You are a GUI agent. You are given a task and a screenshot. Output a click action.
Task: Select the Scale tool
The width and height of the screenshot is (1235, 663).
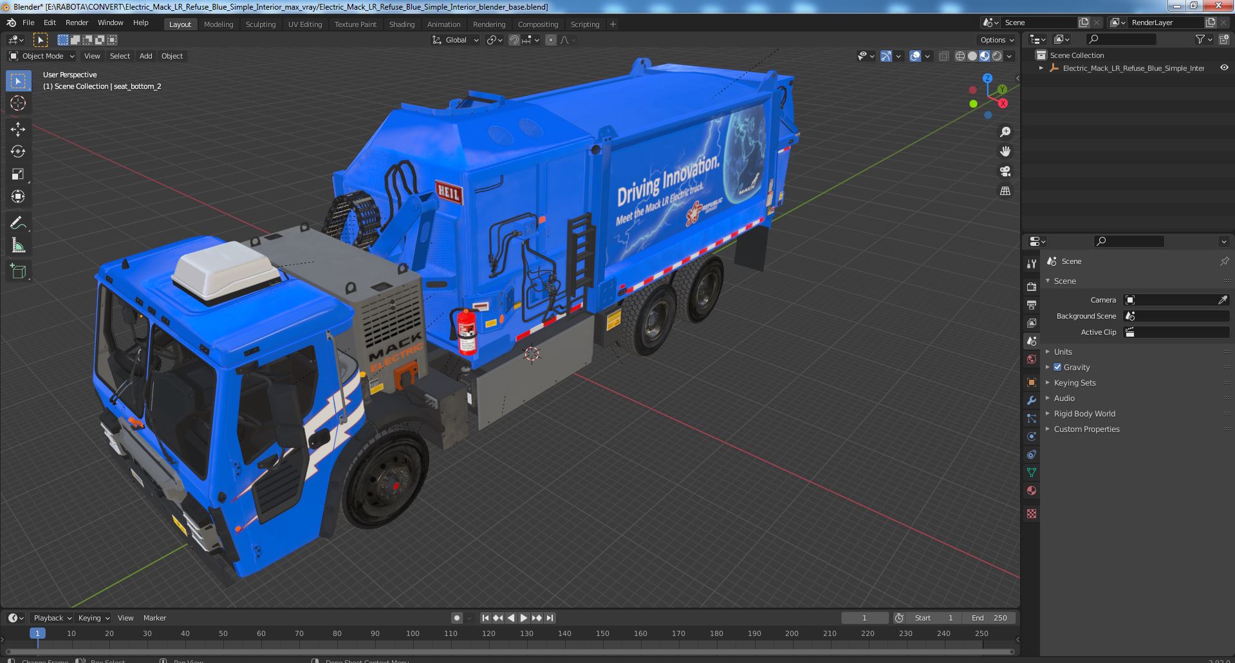coord(18,174)
